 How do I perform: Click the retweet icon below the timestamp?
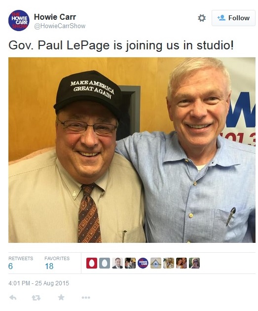point(36,298)
